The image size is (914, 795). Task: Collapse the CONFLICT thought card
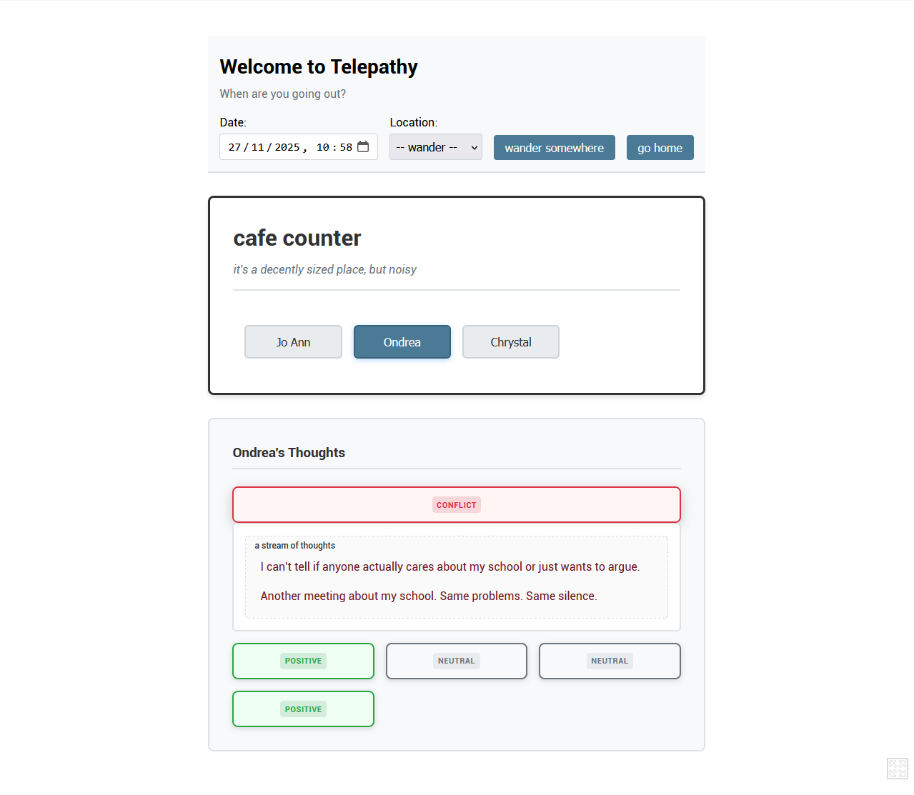click(456, 505)
